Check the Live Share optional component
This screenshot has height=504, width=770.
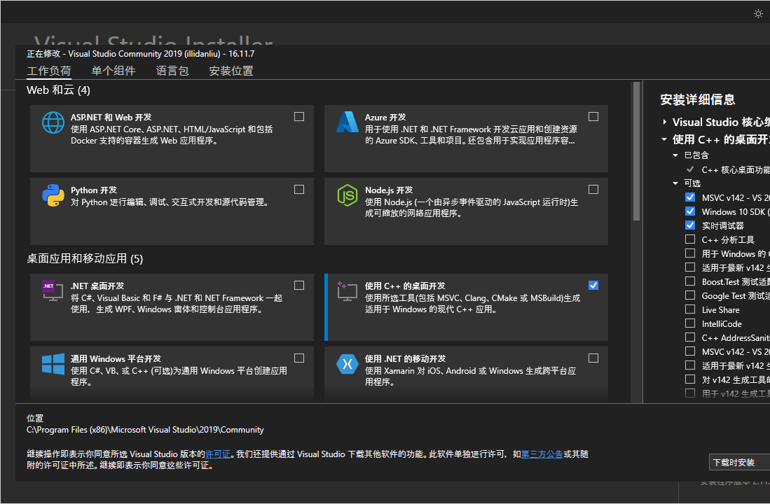pyautogui.click(x=690, y=309)
